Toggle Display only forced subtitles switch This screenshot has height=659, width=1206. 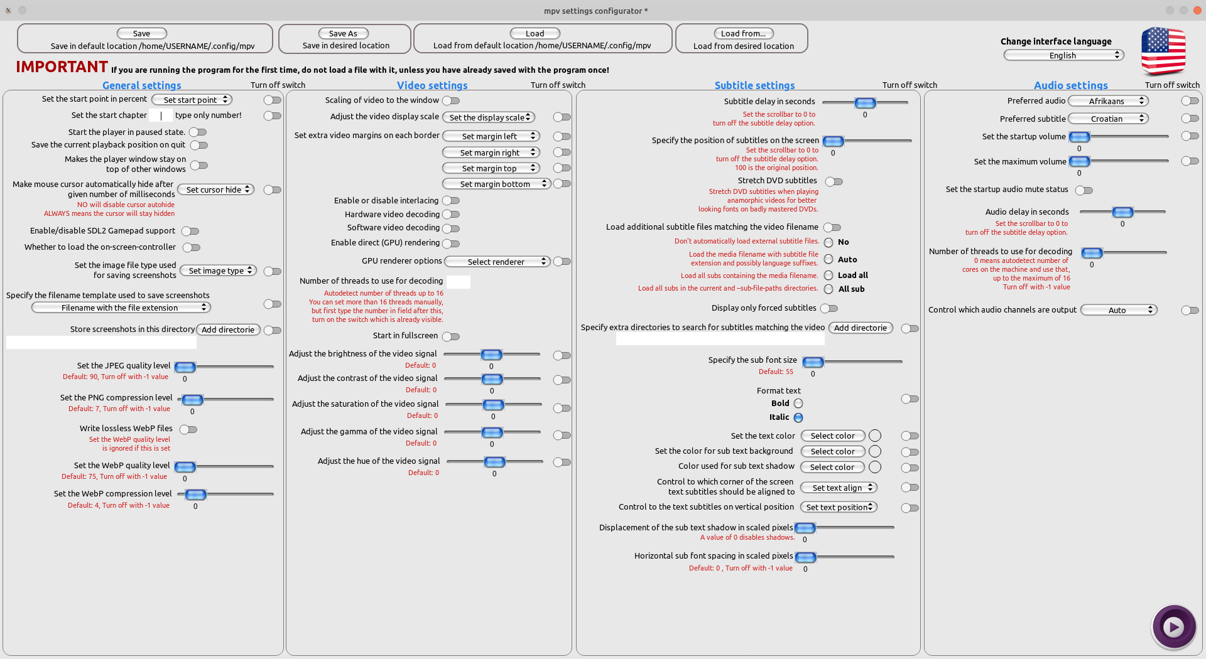(x=829, y=308)
